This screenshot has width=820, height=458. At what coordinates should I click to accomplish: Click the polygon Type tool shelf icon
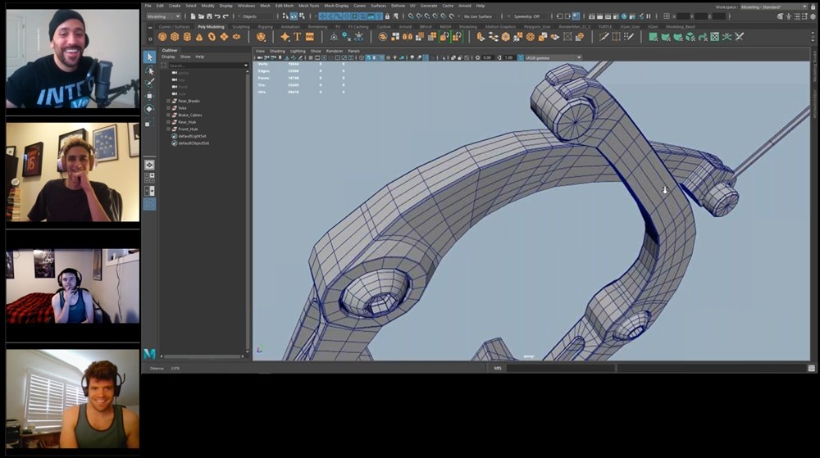pyautogui.click(x=298, y=37)
